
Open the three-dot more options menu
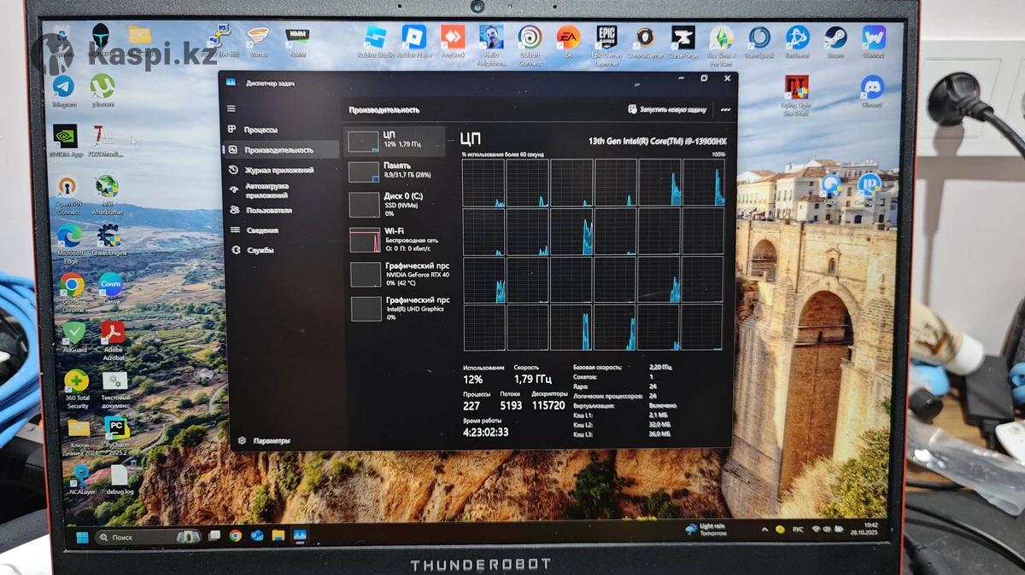pyautogui.click(x=725, y=109)
